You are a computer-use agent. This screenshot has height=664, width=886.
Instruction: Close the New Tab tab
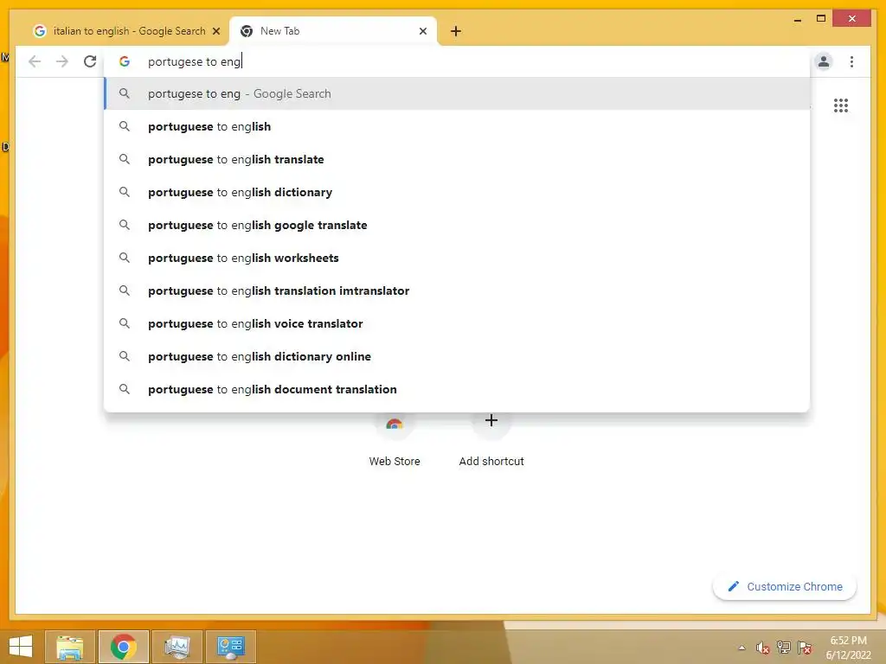point(422,31)
